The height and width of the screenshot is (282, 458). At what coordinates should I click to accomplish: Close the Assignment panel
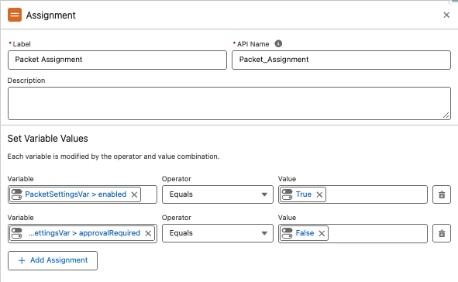446,15
